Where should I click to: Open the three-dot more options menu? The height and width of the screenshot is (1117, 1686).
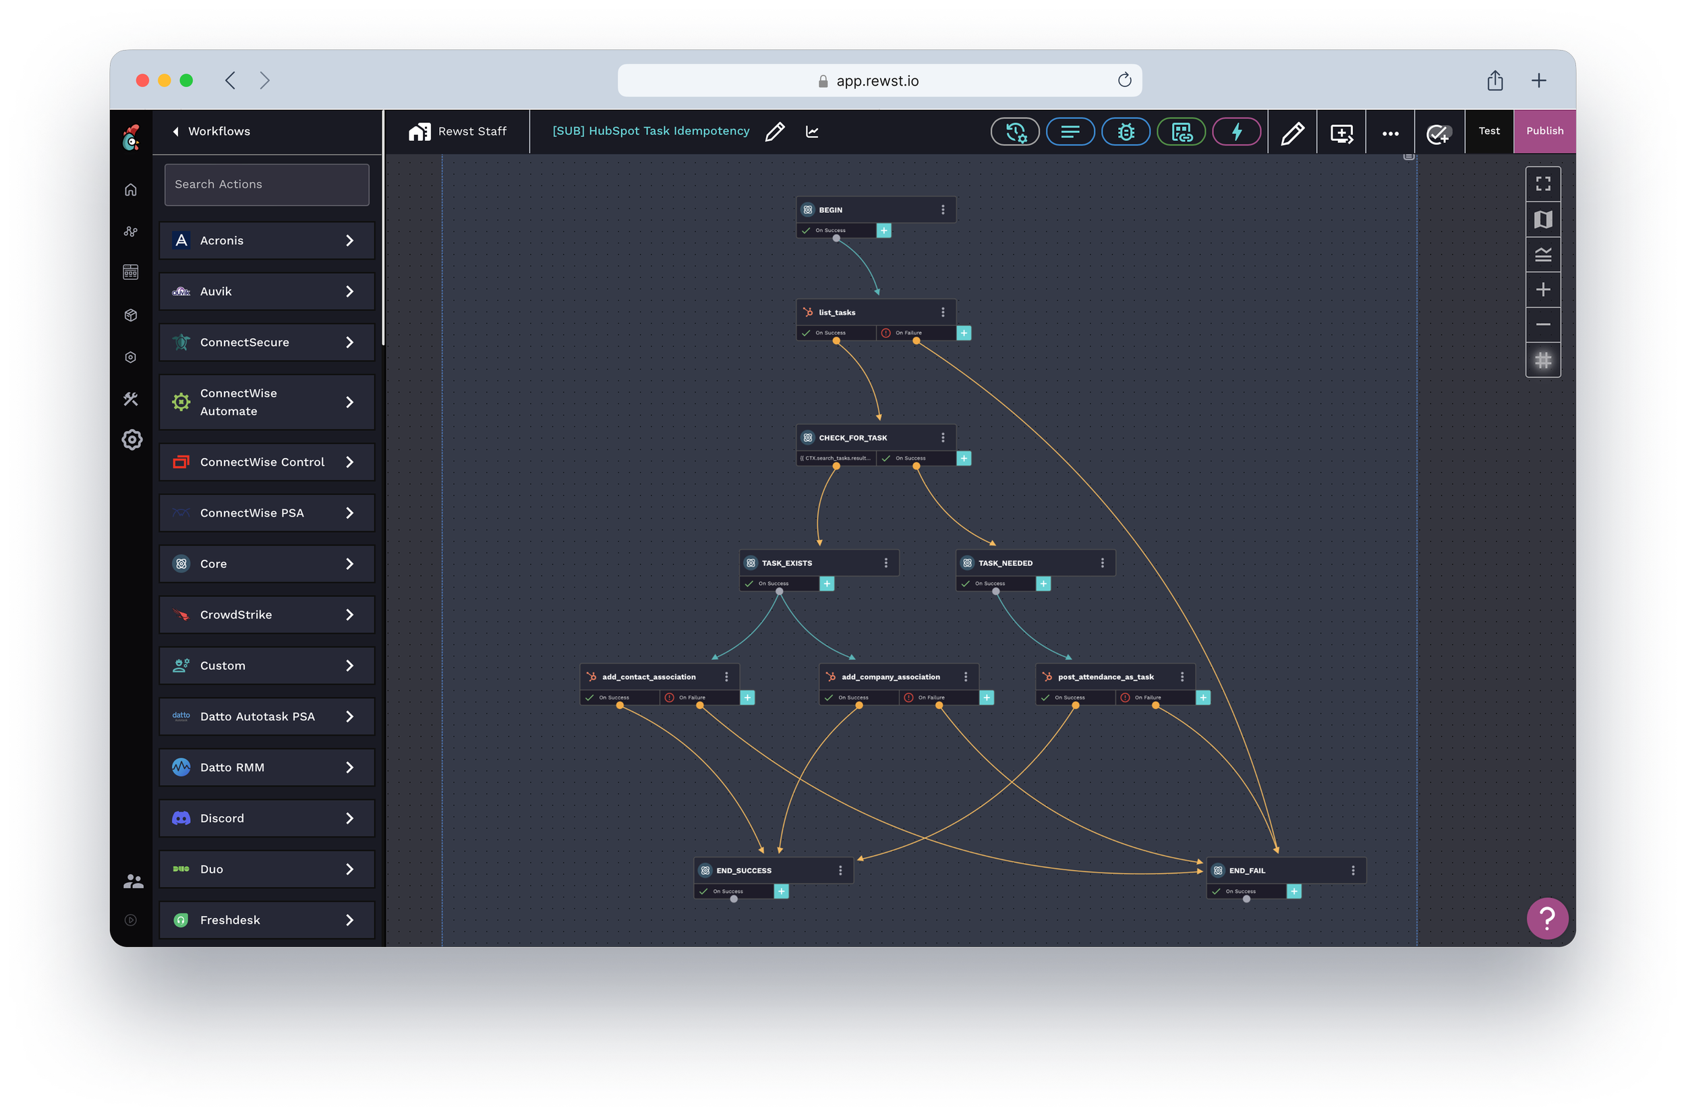coord(1390,133)
